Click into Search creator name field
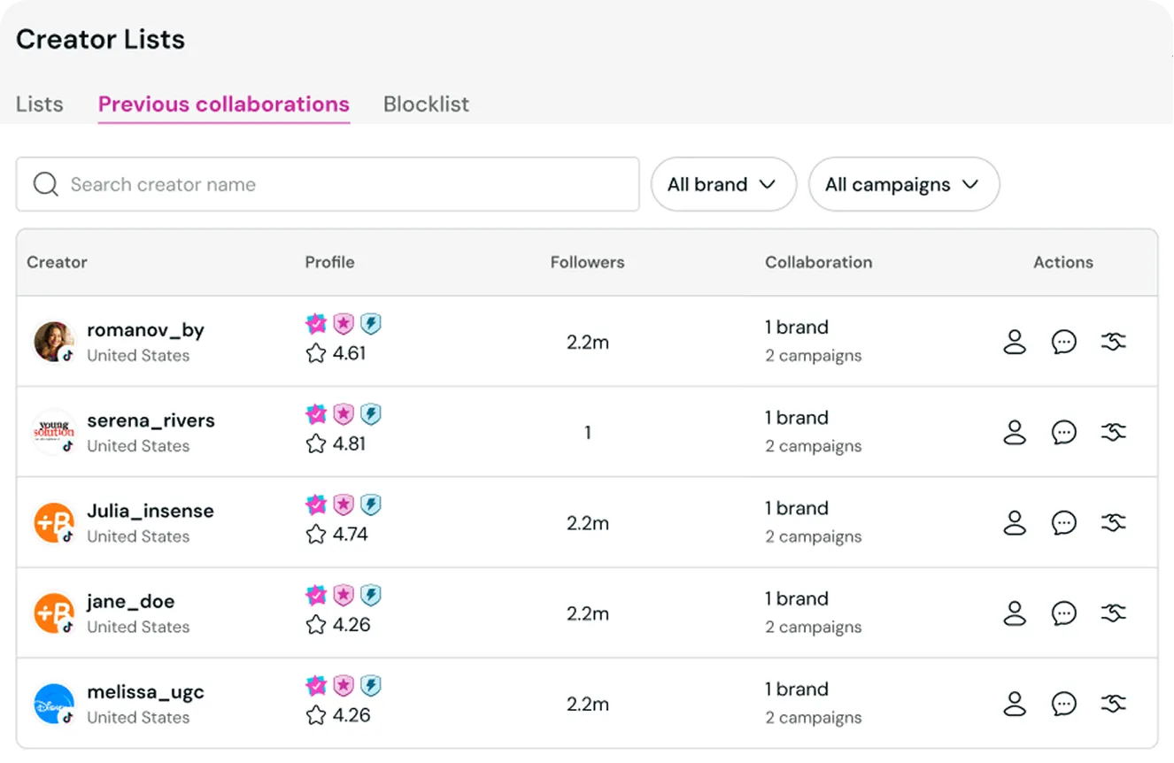1174x763 pixels. [x=328, y=184]
